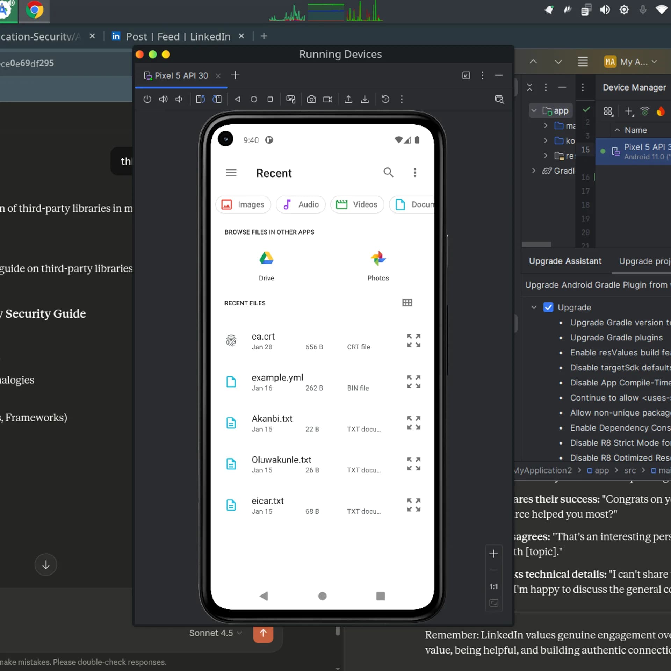Switch recent files to grid view
This screenshot has height=671, width=671.
[x=407, y=303]
